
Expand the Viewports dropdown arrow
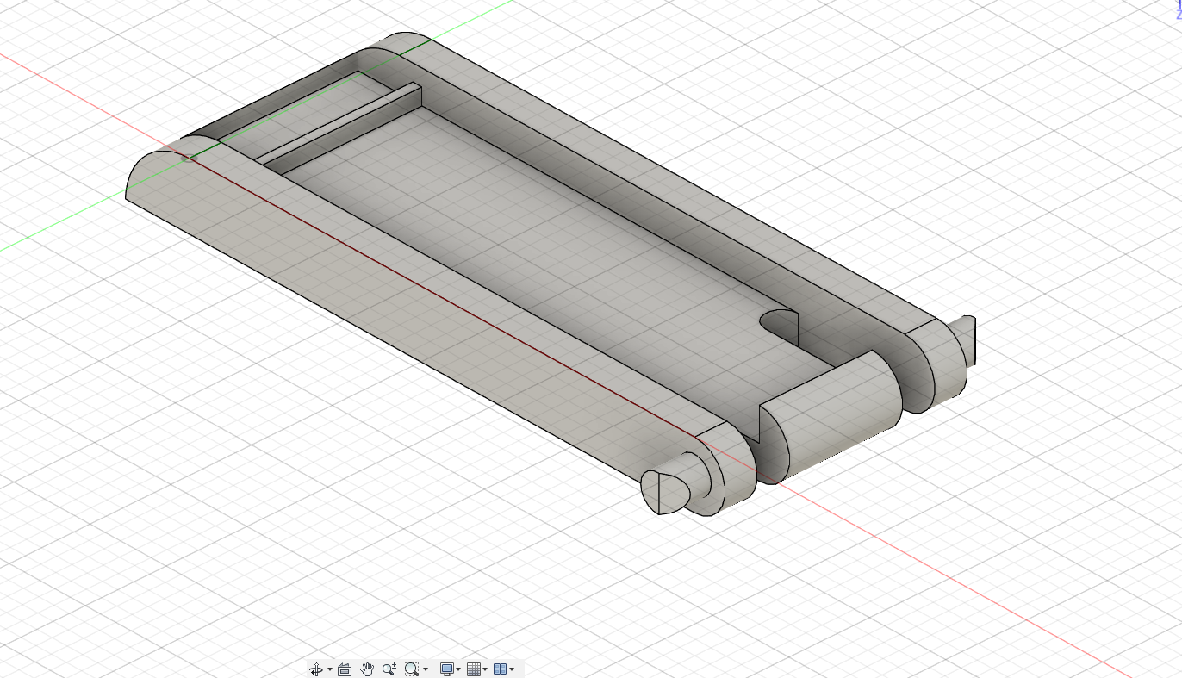click(x=512, y=670)
